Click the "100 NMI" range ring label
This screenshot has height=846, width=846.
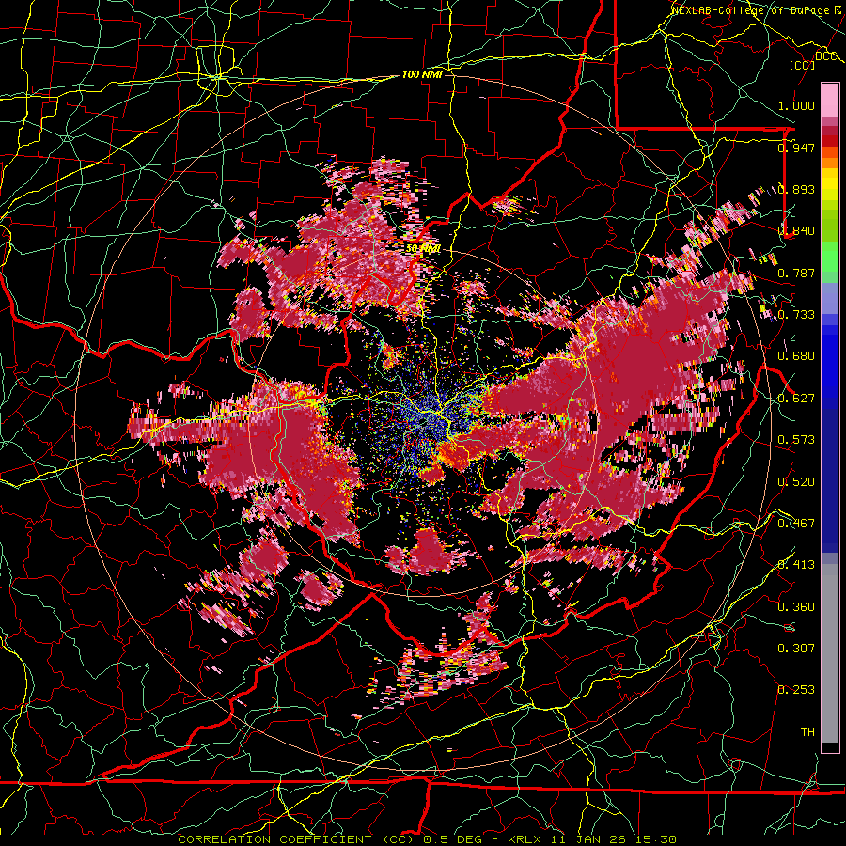422,74
